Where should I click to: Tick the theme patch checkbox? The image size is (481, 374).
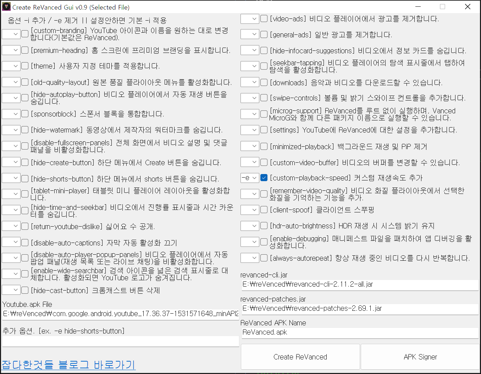coord(25,66)
